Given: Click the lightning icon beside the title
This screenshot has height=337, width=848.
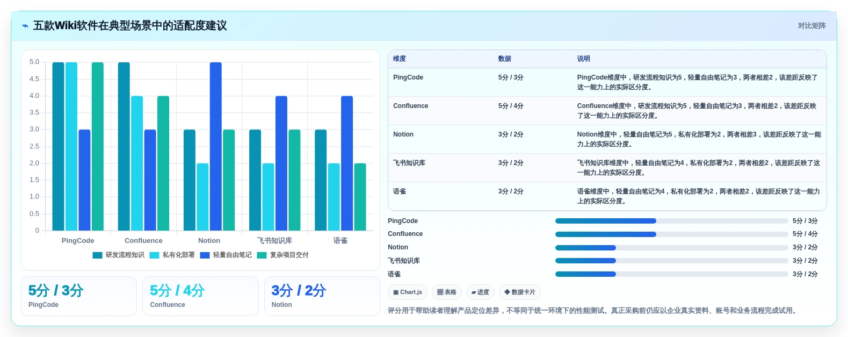Looking at the screenshot, I should pyautogui.click(x=25, y=26).
